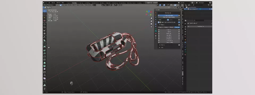Image resolution: width=255 pixels, height=95 pixels.
Task: Open the gear settings beside Checker Texture
Action: point(179,16)
